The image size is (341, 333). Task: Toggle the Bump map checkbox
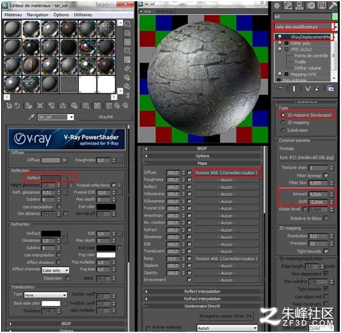pyautogui.click(x=189, y=258)
